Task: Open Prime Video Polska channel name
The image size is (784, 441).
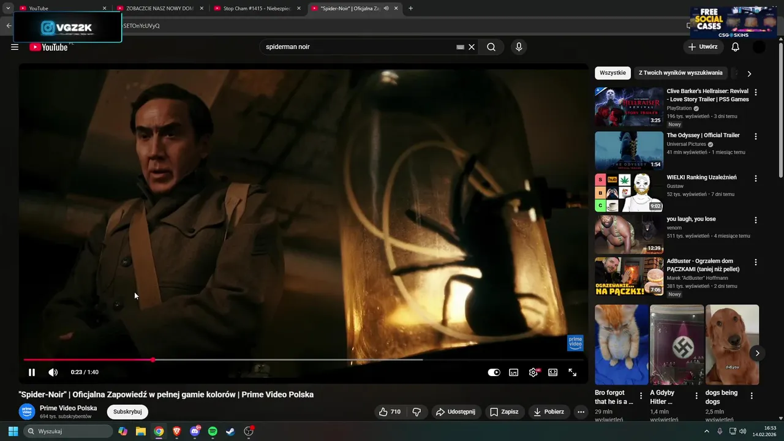Action: click(x=68, y=408)
